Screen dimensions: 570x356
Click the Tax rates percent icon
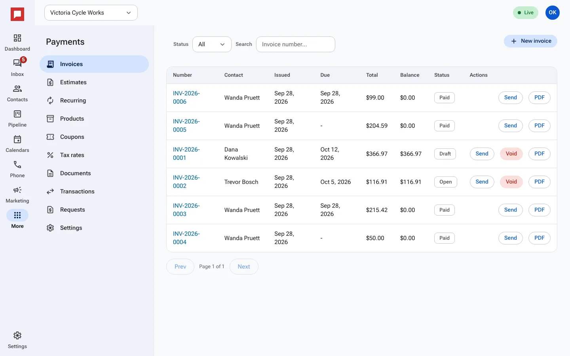50,155
